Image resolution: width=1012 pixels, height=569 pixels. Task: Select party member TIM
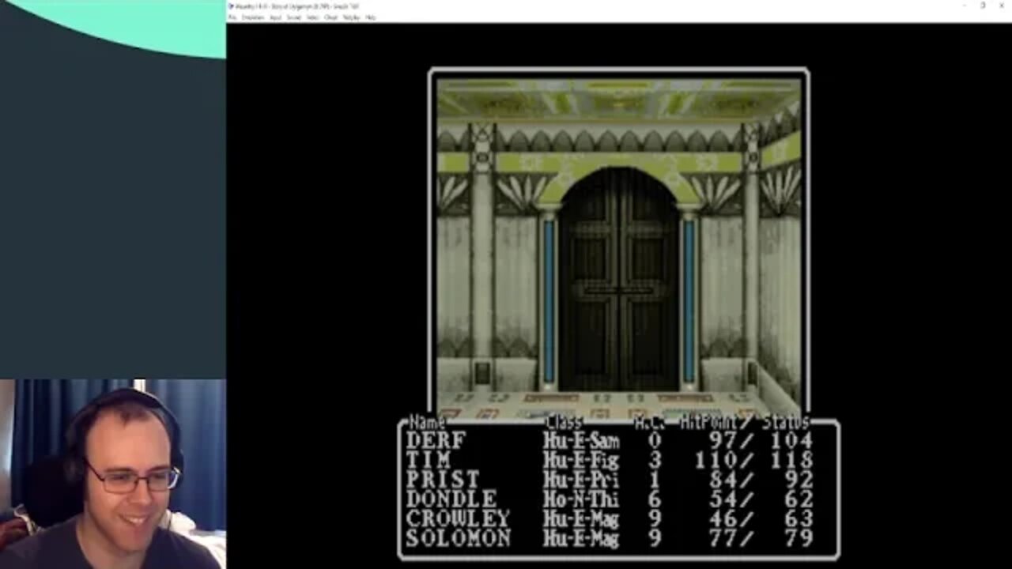(428, 461)
